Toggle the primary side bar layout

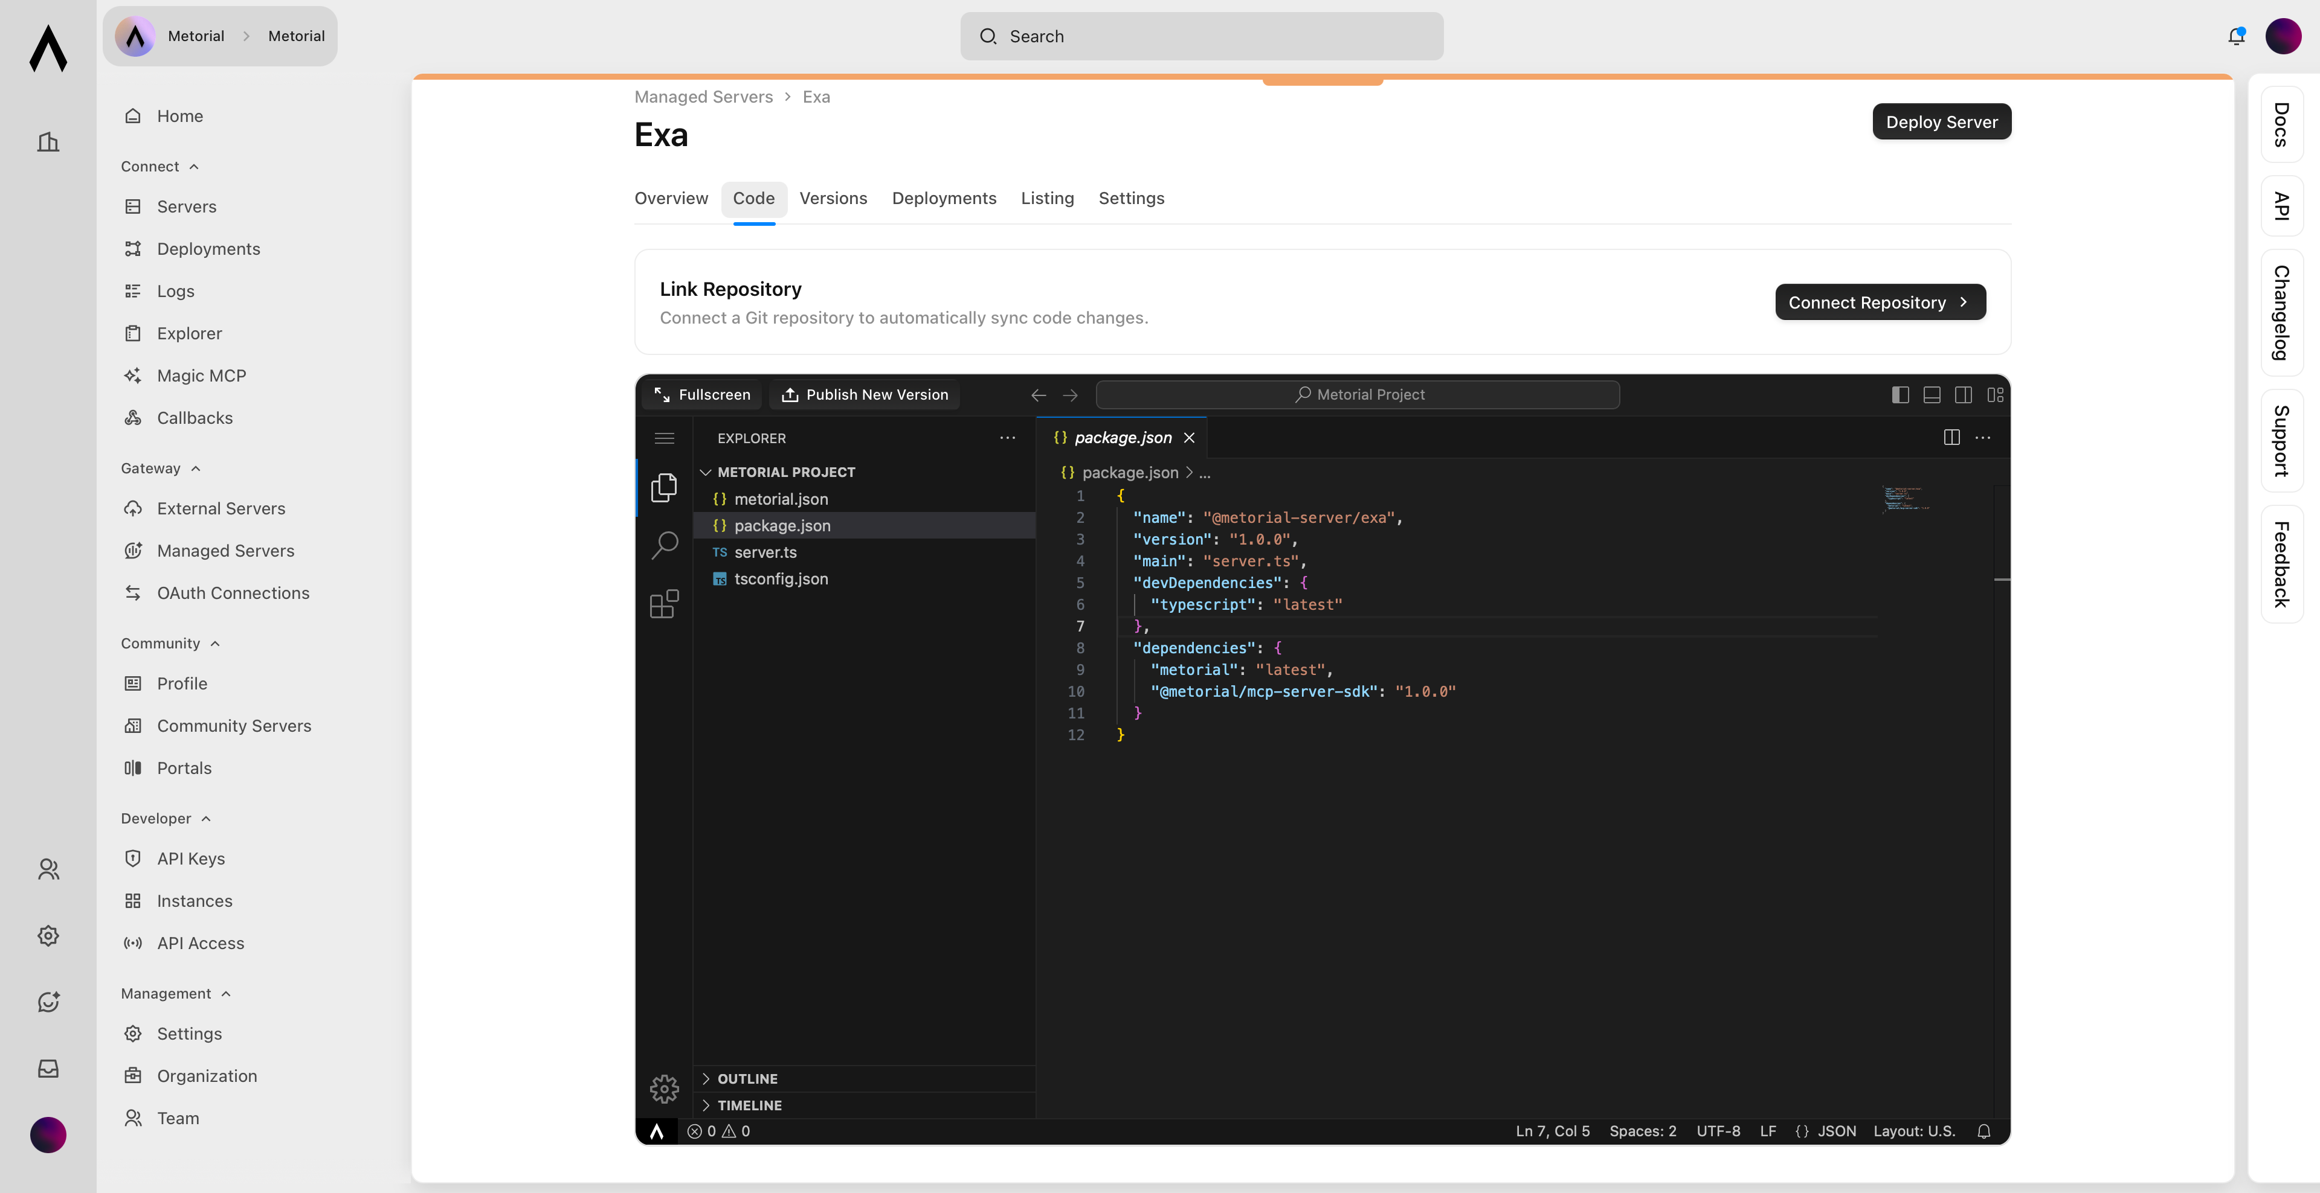tap(1900, 395)
